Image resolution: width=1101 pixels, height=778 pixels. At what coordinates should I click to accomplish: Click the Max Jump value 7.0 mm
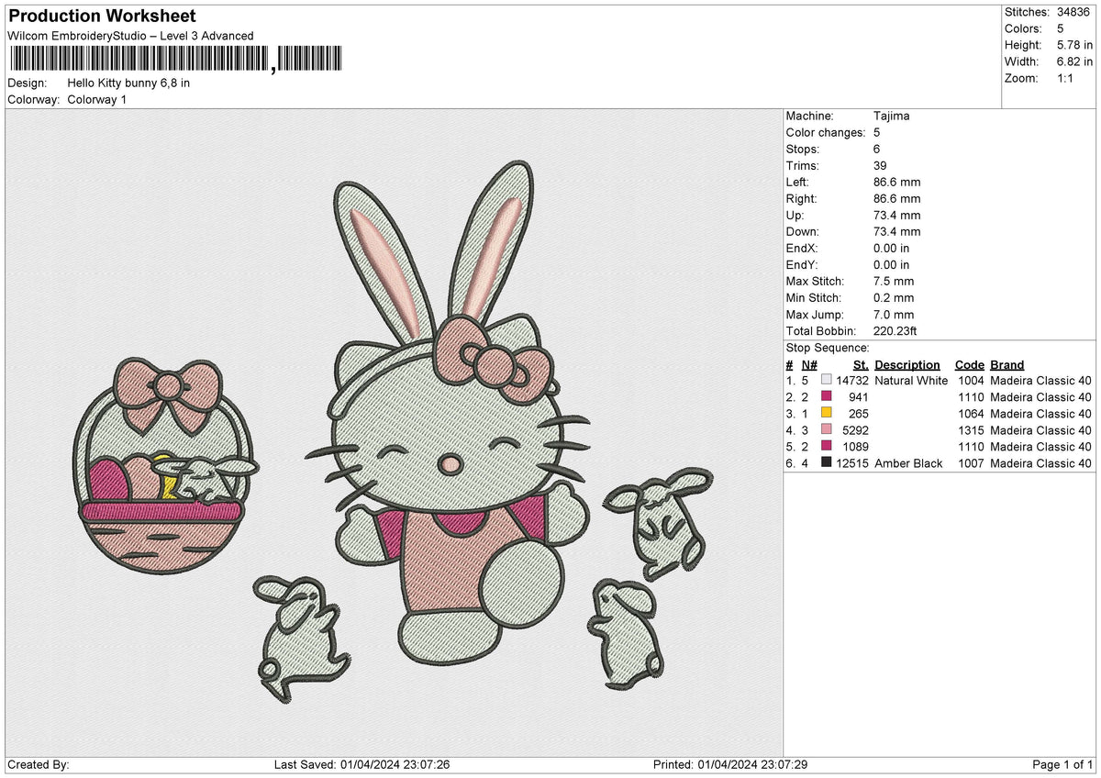point(894,314)
